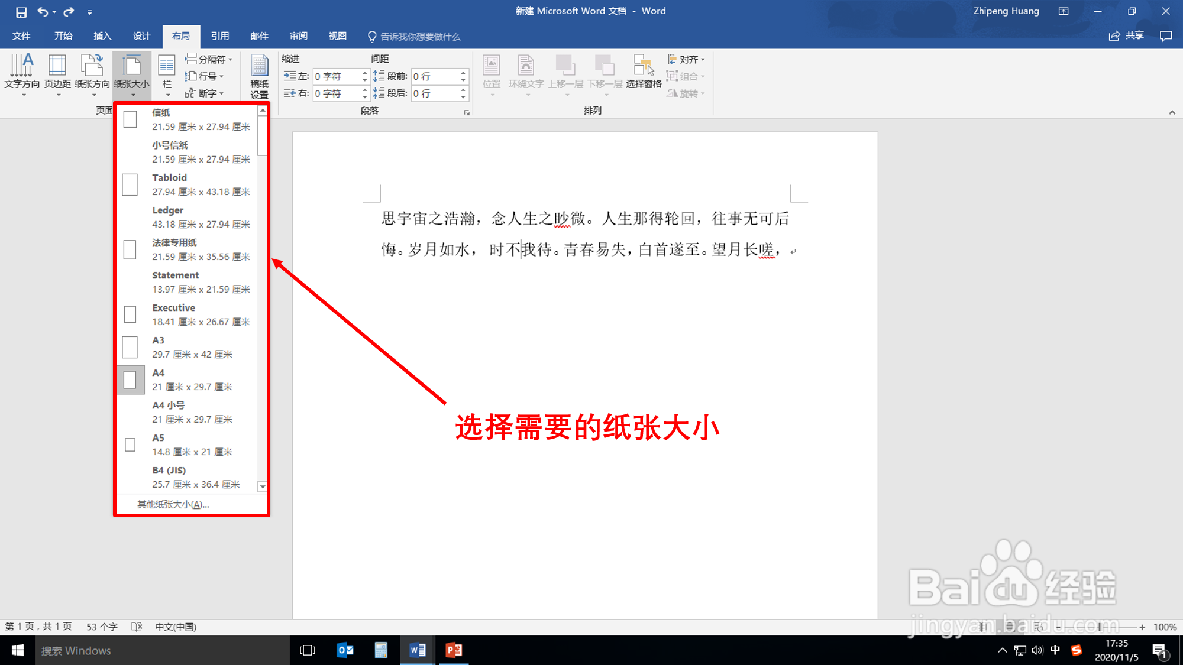Expand the Line Numbers (行号) dropdown

click(204, 76)
